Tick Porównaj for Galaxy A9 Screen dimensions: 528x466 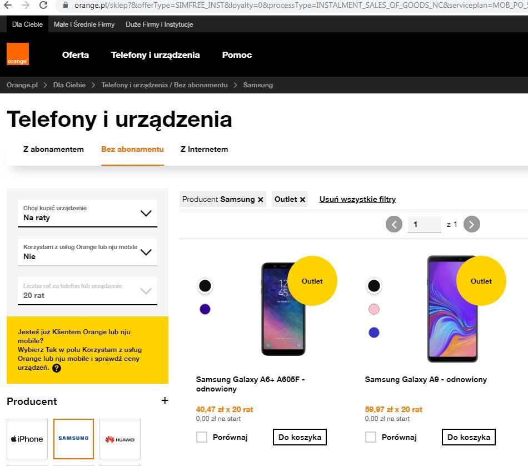[x=371, y=437]
